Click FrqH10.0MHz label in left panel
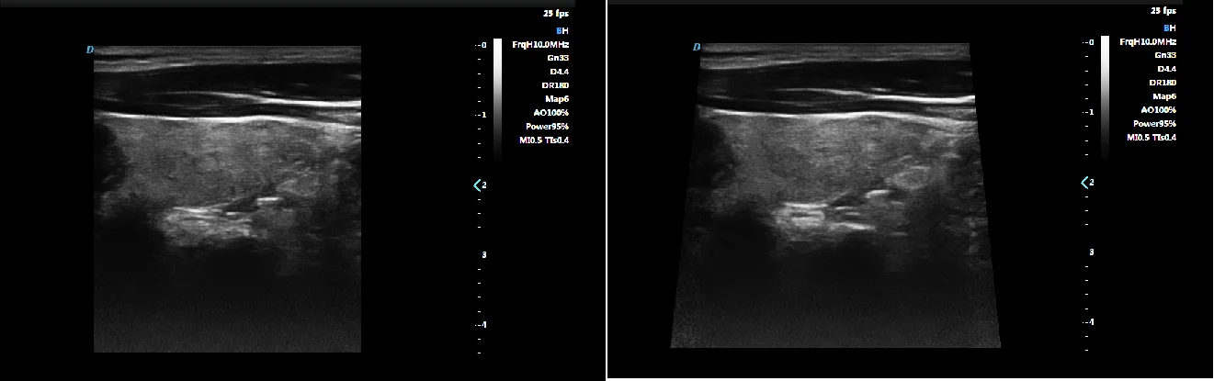This screenshot has height=381, width=1214. [543, 43]
